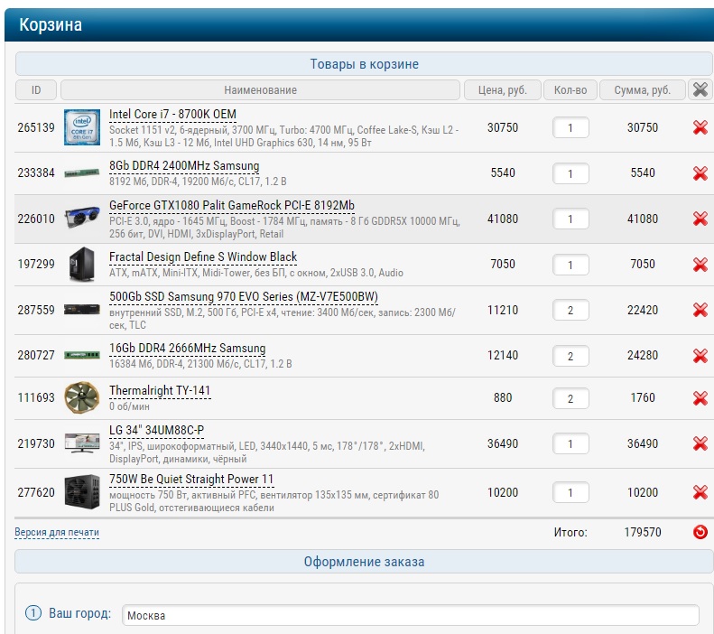Open Samsung 970 EVO SSD thumbnail
This screenshot has height=634, width=714.
(x=82, y=310)
